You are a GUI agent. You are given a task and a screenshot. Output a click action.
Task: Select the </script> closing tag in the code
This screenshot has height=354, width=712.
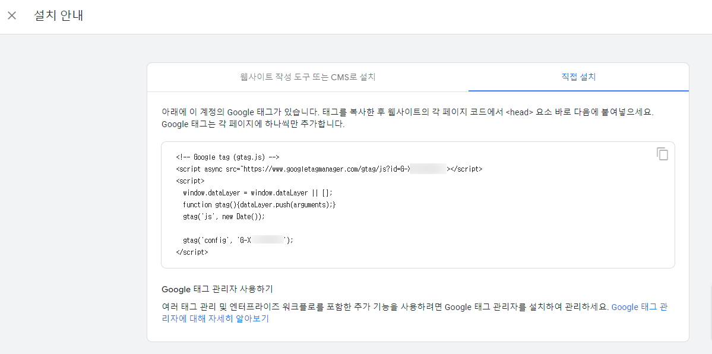point(192,252)
